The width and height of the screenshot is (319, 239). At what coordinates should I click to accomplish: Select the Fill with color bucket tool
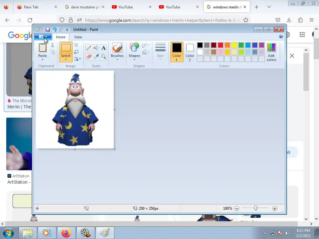(x=96, y=48)
